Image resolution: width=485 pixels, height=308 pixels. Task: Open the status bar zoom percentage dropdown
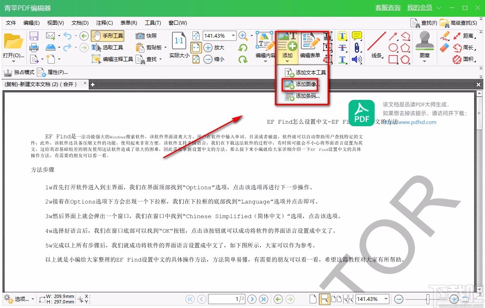(x=386, y=299)
